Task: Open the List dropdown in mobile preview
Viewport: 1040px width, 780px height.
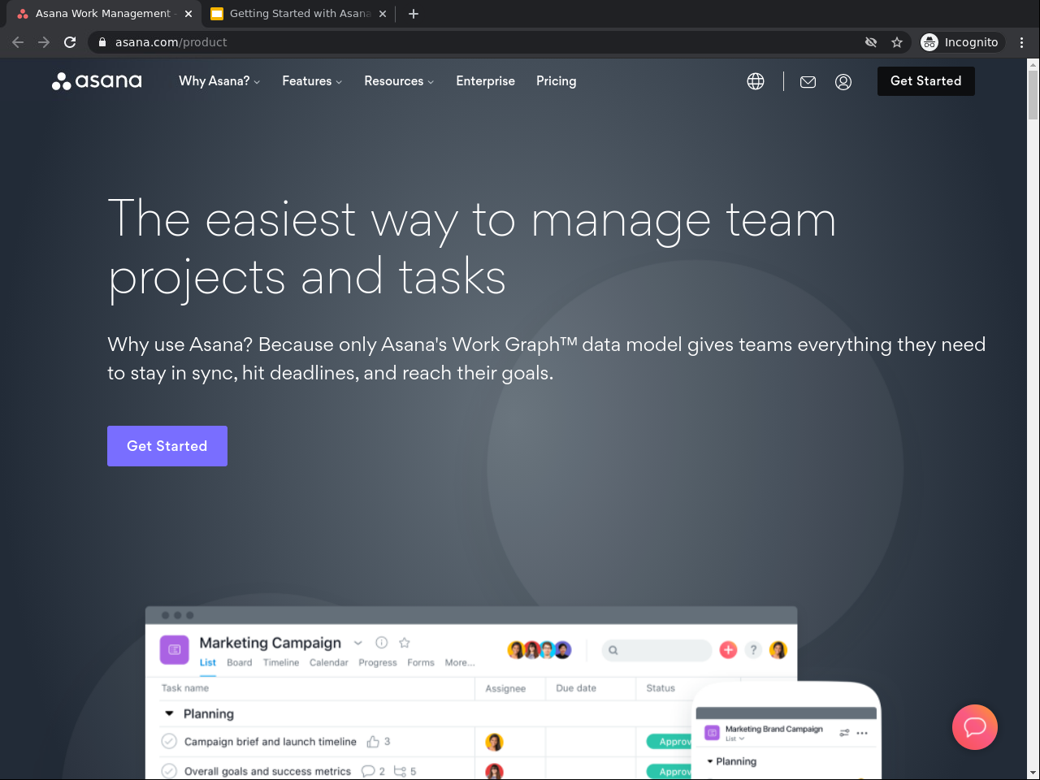Action: point(734,739)
